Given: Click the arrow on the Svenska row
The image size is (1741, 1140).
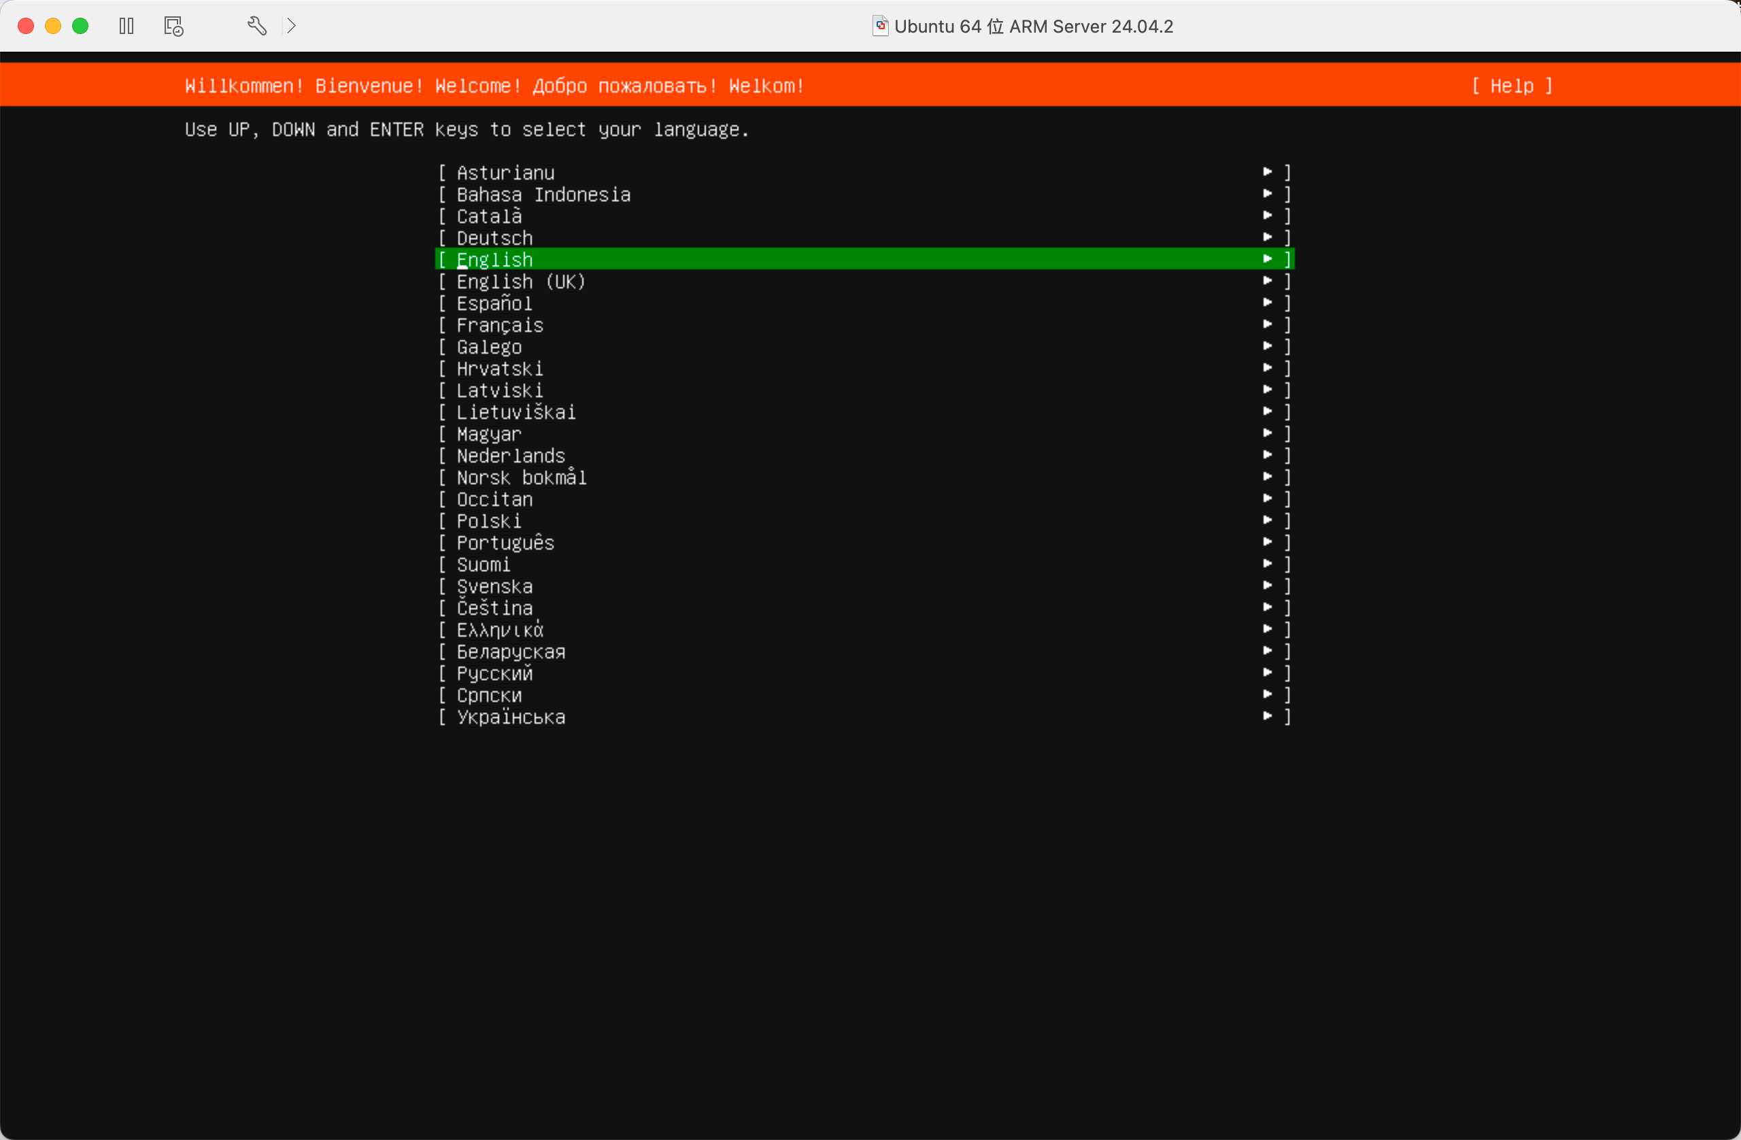Looking at the screenshot, I should click(1268, 586).
